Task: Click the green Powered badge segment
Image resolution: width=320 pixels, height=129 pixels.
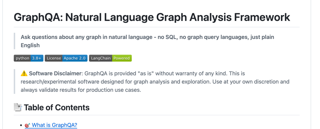Action: pyautogui.click(x=121, y=58)
